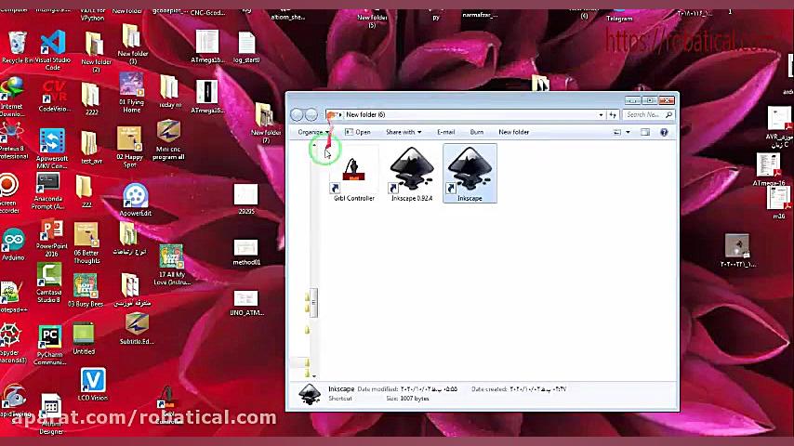This screenshot has width=794, height=446.
Task: Open the 02 Happy Spot media file
Action: tap(129, 147)
